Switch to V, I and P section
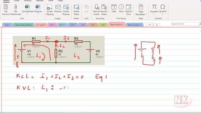This screenshot has width=201, height=113. (41, 25)
